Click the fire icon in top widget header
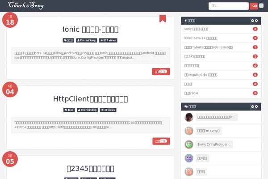Screen dimensions: 268x179 [186, 21]
